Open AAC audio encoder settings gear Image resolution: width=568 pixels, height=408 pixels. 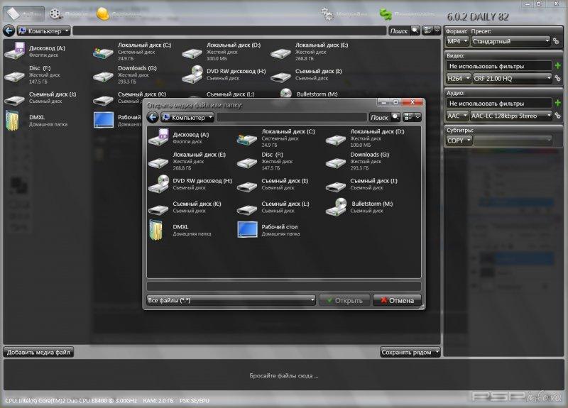pos(557,116)
